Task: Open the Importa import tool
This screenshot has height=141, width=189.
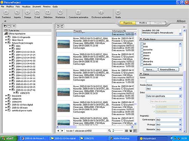Action: (x=17, y=12)
